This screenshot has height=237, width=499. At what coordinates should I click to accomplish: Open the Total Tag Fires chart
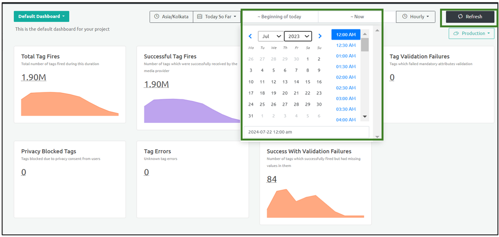coord(70,104)
